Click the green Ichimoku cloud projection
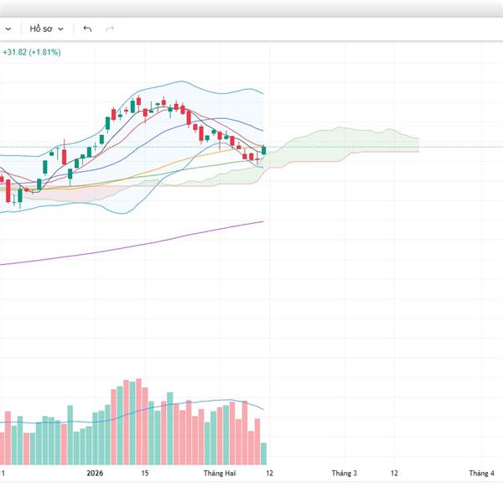The height and width of the screenshot is (503, 503). pos(352,140)
